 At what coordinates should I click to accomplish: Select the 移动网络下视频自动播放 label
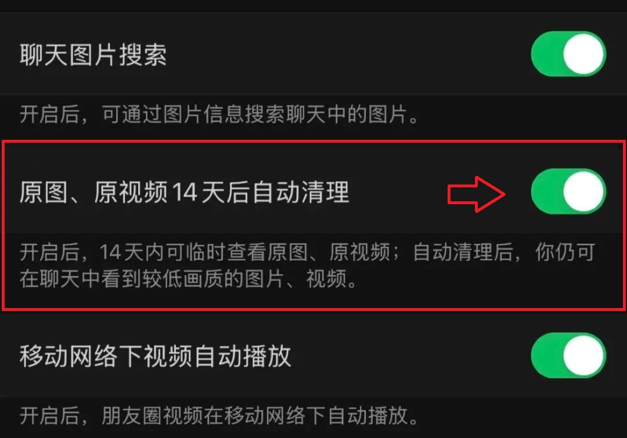click(x=155, y=356)
